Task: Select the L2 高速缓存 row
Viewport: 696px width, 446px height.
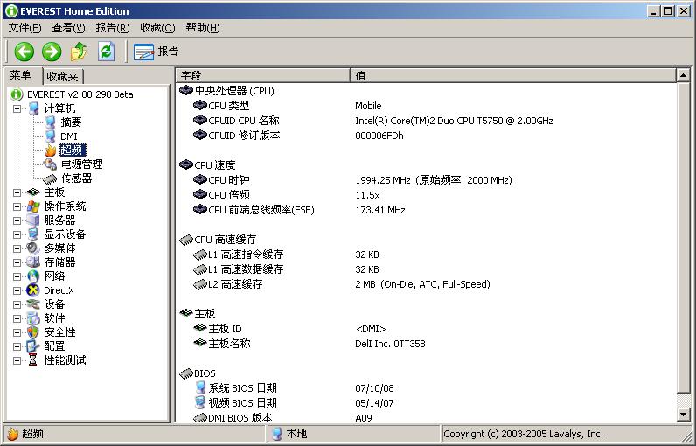Action: coord(426,284)
